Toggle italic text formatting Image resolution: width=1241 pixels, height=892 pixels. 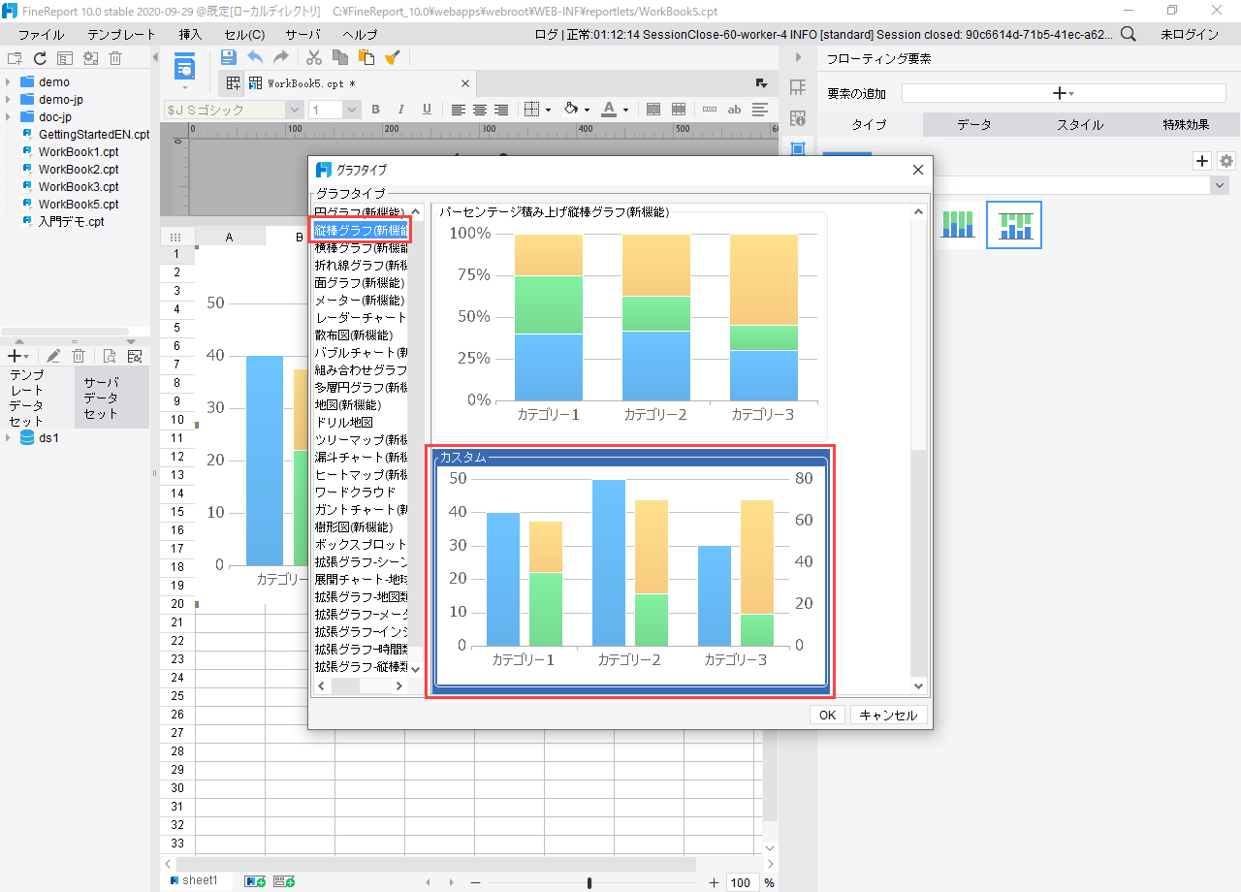pyautogui.click(x=400, y=110)
